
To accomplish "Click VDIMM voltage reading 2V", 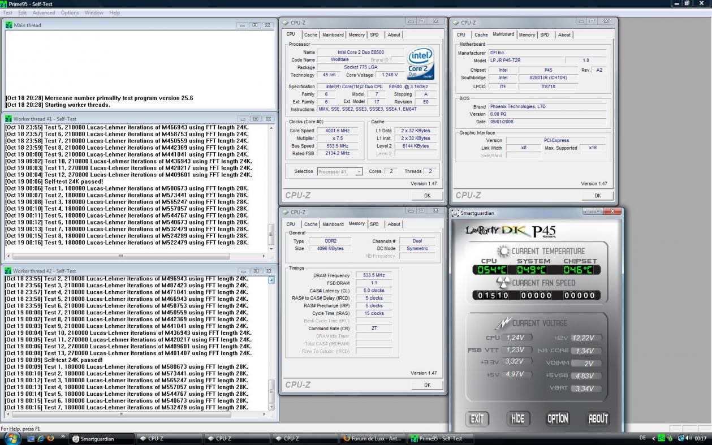I will (586, 364).
